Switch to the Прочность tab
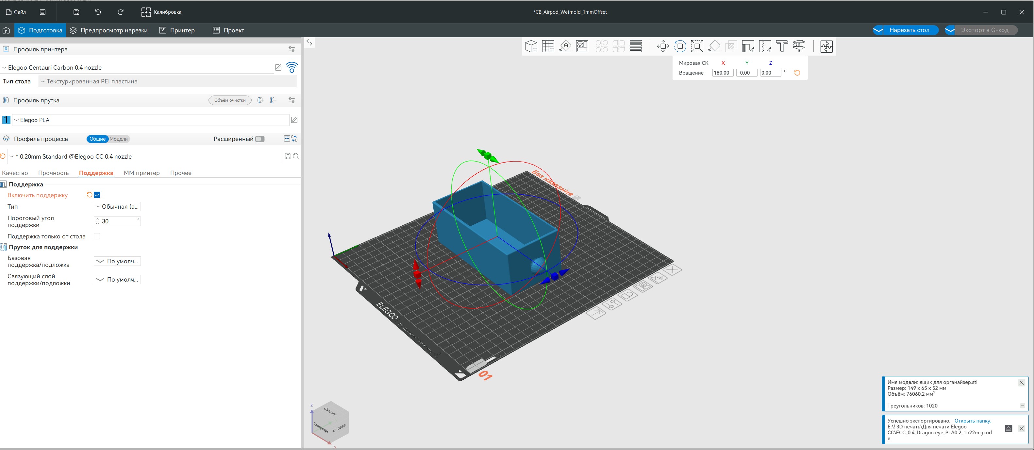The image size is (1034, 450). coord(53,173)
